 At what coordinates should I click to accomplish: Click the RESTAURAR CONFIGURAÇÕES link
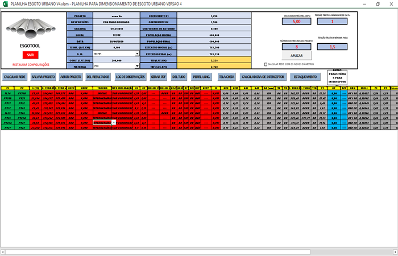[x=30, y=65]
